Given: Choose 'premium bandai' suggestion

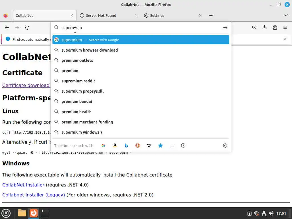Looking at the screenshot, I should point(141,101).
